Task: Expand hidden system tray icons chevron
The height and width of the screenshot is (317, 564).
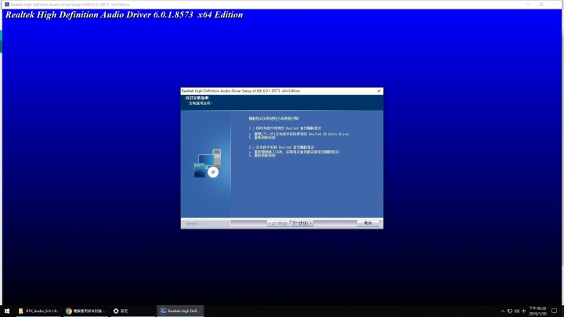Action: point(503,312)
